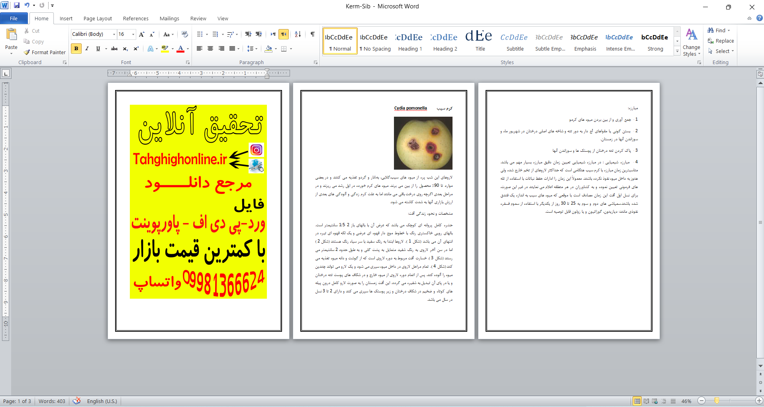The height and width of the screenshot is (407, 764).
Task: Toggle Bold formatting
Action: click(x=76, y=49)
